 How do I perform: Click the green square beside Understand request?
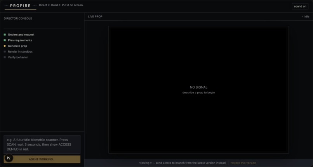tap(5, 35)
